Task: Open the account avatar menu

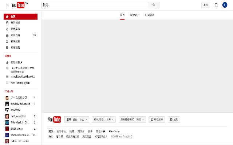Action: (x=226, y=5)
